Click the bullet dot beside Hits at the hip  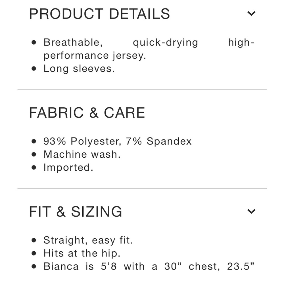34,253
